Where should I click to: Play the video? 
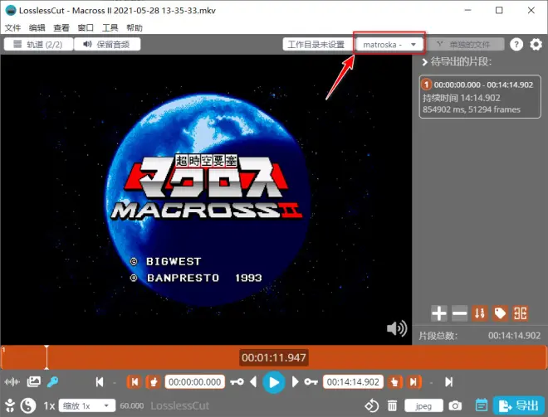274,382
